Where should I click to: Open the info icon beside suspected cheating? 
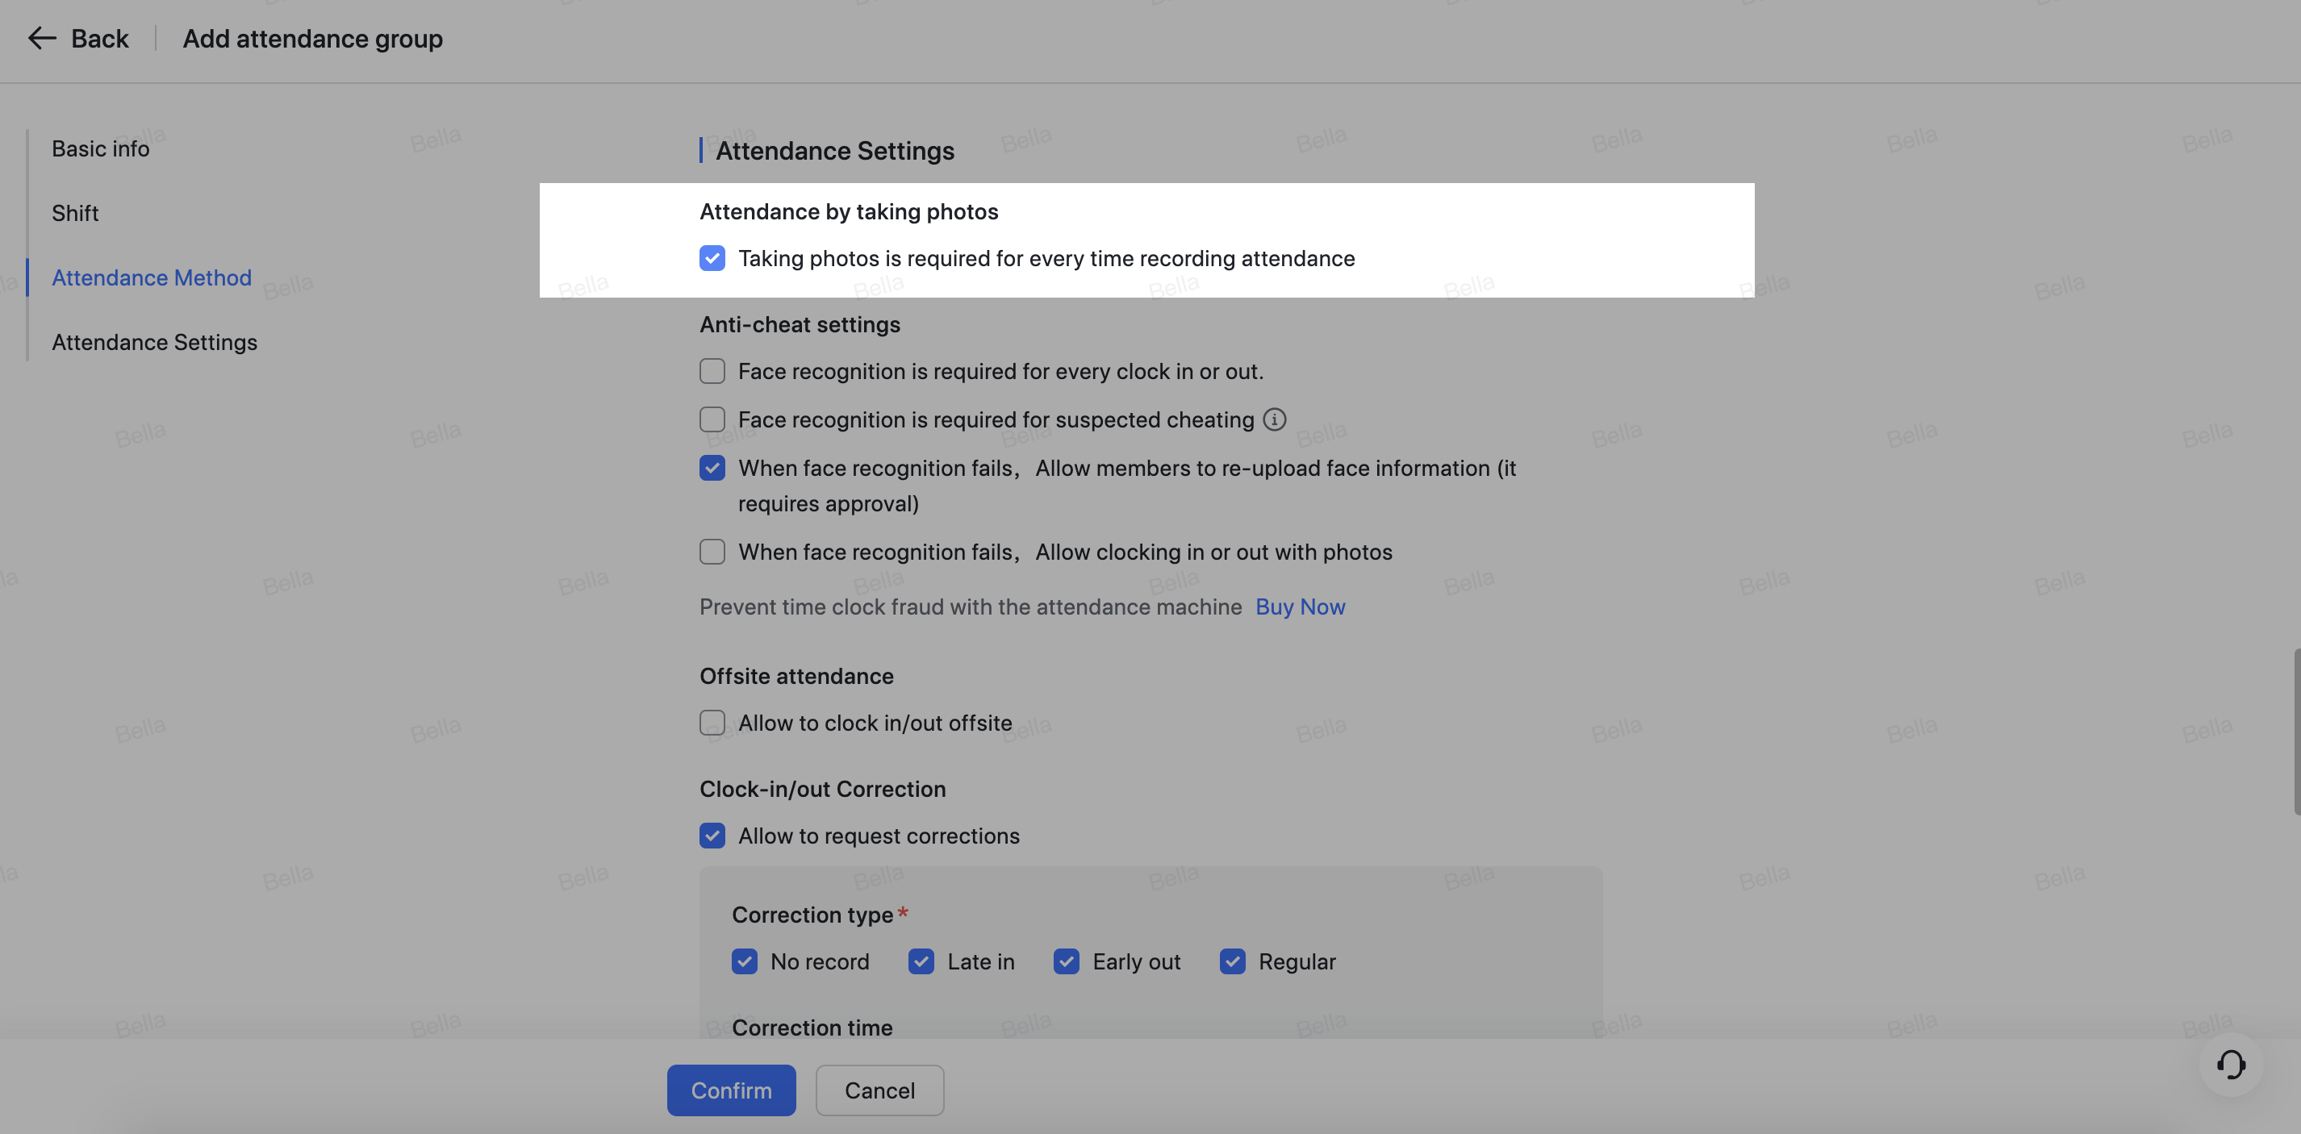click(1275, 419)
